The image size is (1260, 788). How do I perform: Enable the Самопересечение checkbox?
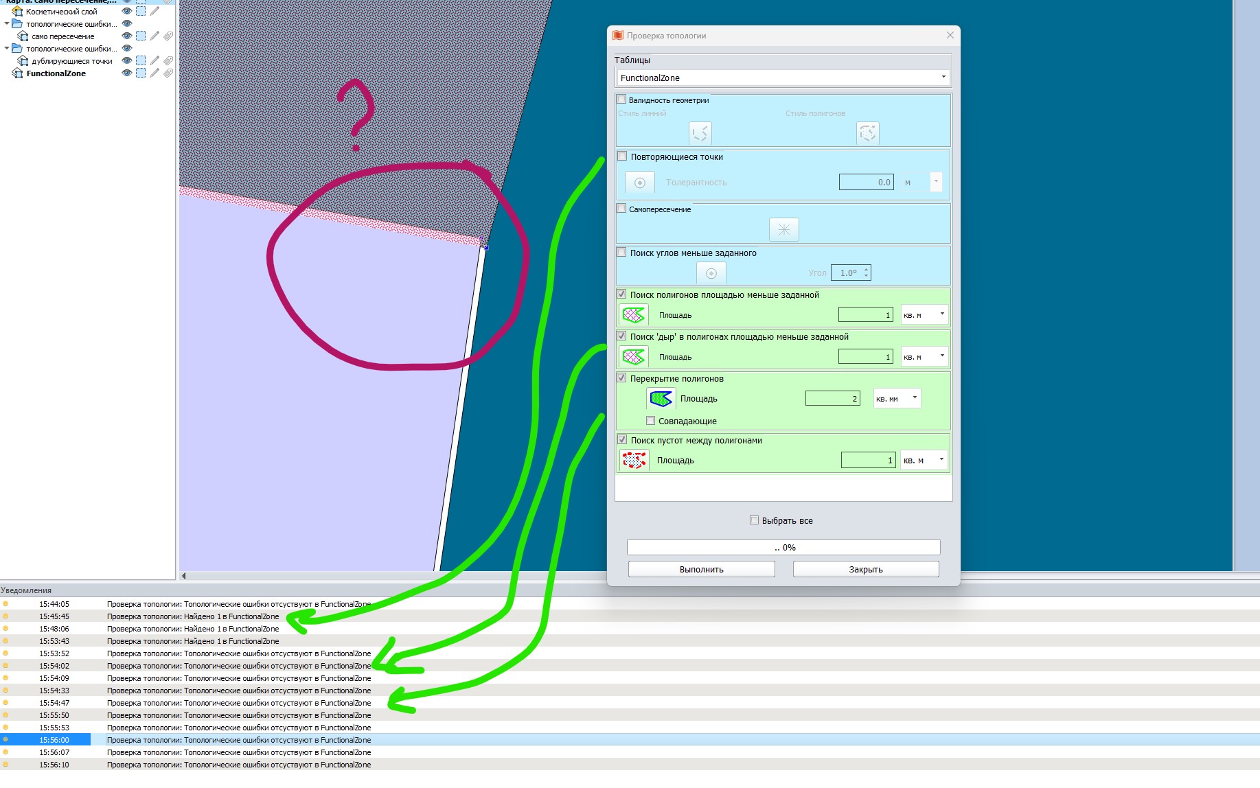tap(622, 209)
